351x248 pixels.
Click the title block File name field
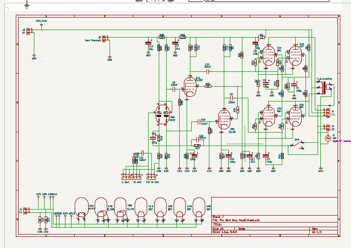pyautogui.click(x=236, y=220)
